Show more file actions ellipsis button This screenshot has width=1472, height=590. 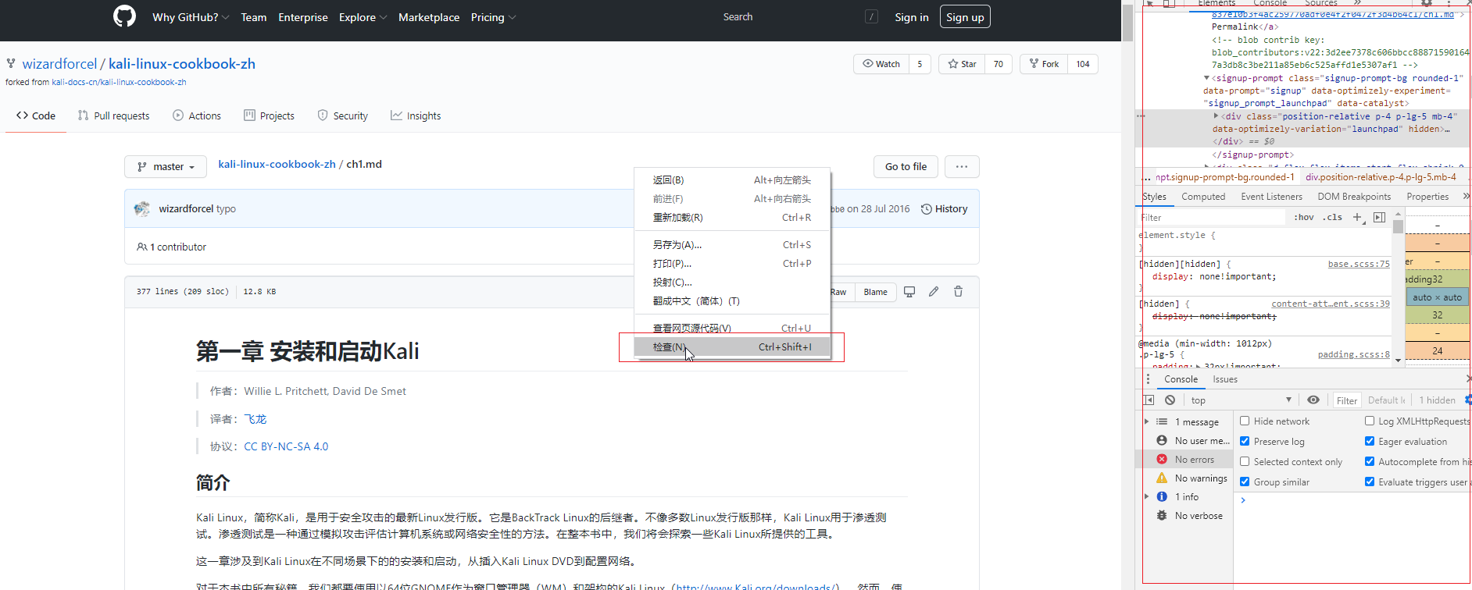962,166
